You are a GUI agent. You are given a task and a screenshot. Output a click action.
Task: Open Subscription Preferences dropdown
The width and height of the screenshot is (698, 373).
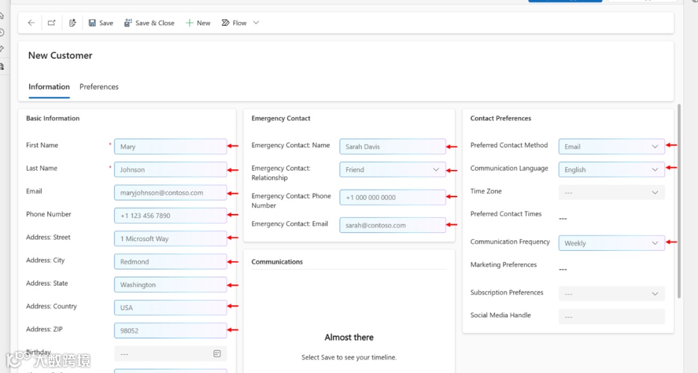click(x=611, y=293)
